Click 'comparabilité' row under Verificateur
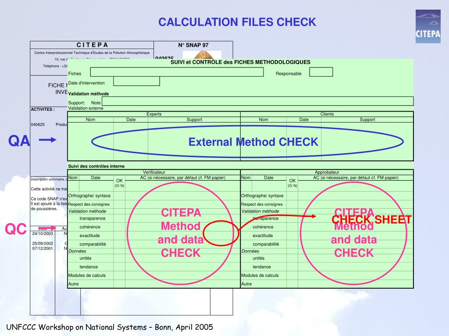This screenshot has width=449, height=336. pos(93,244)
